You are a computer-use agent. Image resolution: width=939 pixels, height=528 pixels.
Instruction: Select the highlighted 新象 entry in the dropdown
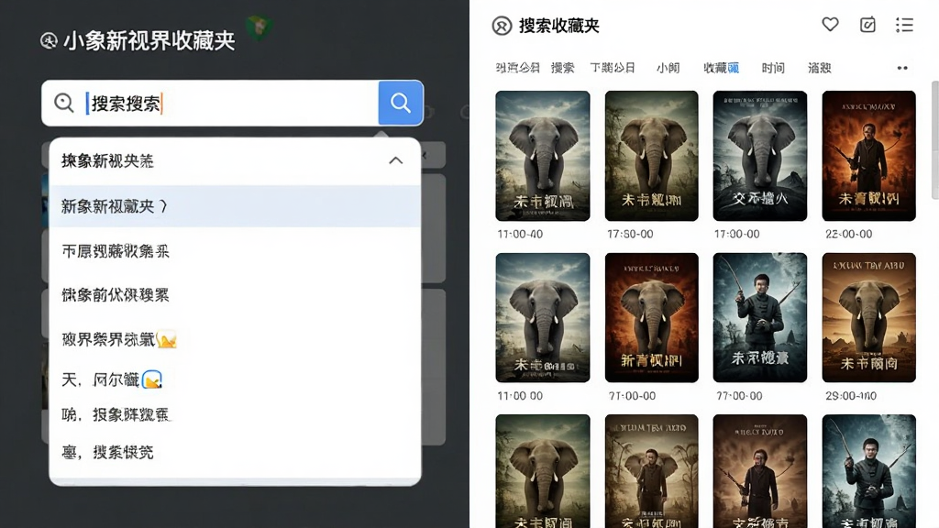click(235, 206)
